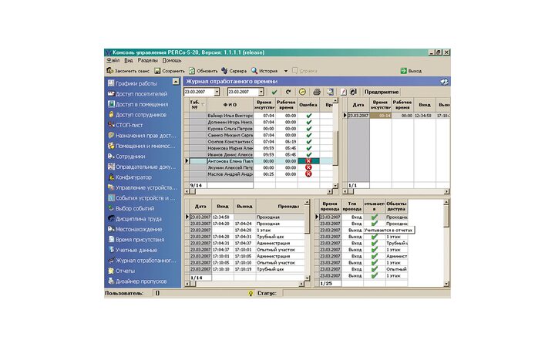Viewport: 555px width, 347px height.
Task: Toggle green error check for Вайнер Илья
Action: (x=308, y=115)
